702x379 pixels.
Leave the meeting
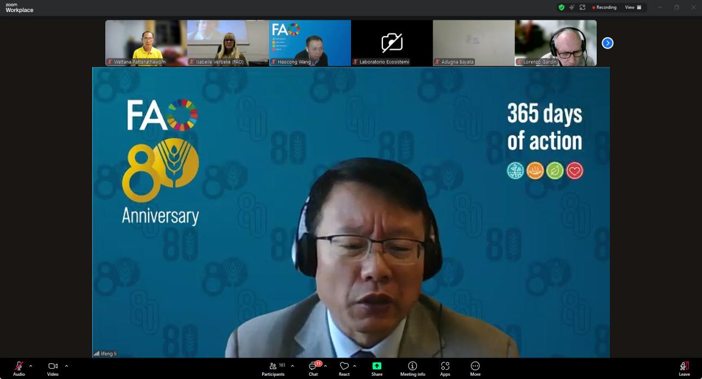click(684, 368)
